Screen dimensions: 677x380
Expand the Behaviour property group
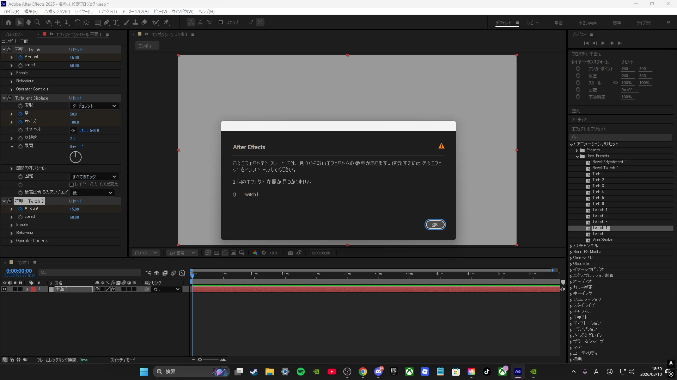[11, 81]
